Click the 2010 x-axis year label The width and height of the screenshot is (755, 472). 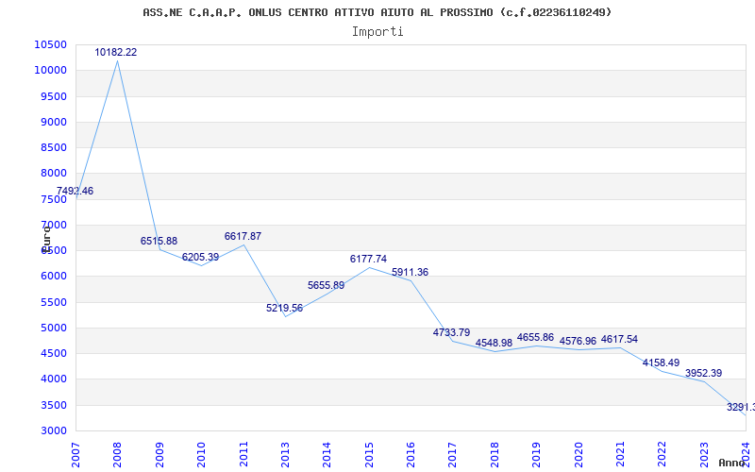point(202,454)
